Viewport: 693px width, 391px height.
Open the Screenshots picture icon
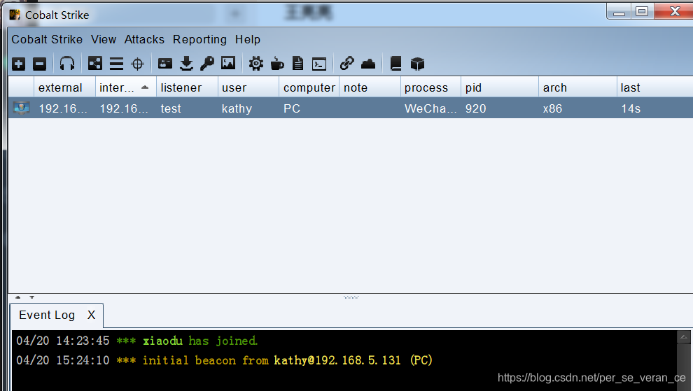point(228,63)
